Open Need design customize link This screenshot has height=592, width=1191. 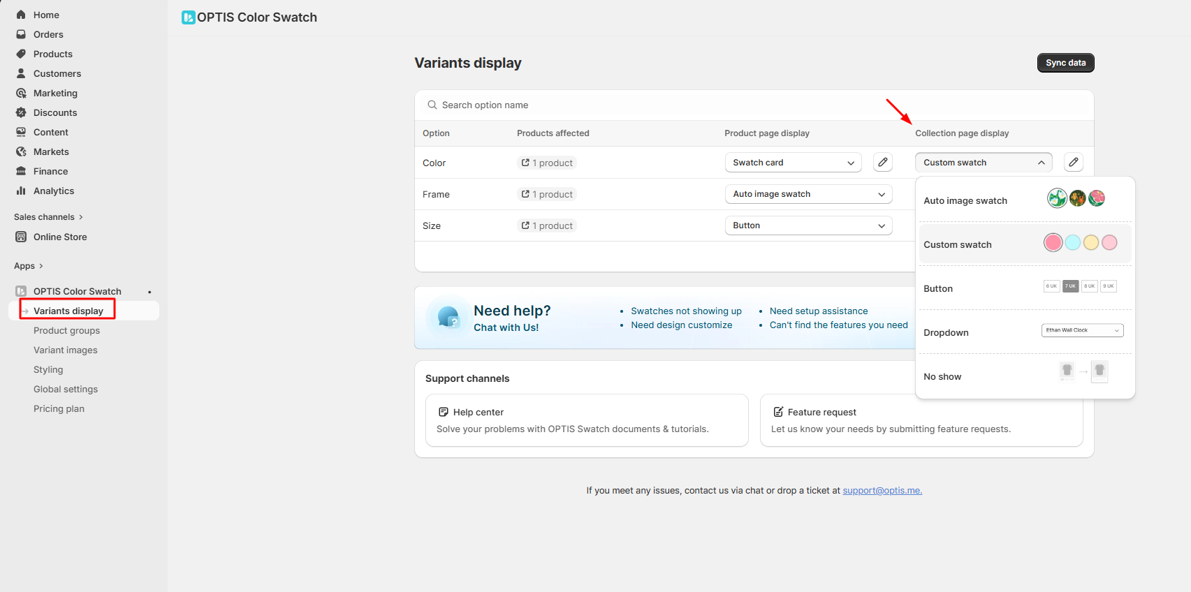[x=682, y=325]
